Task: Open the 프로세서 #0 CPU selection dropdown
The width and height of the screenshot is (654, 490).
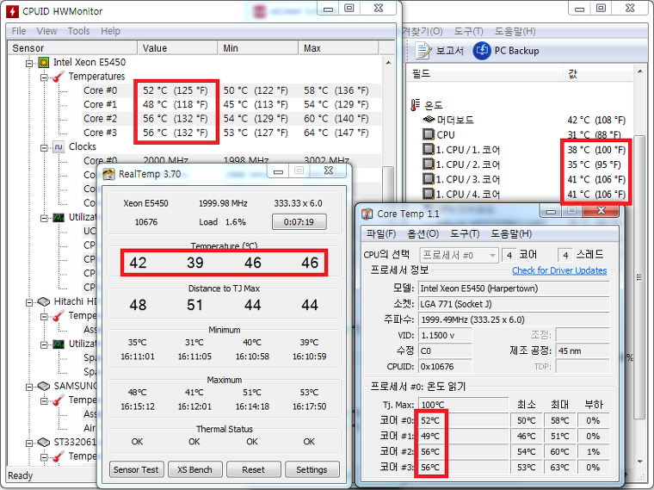Action: click(460, 255)
